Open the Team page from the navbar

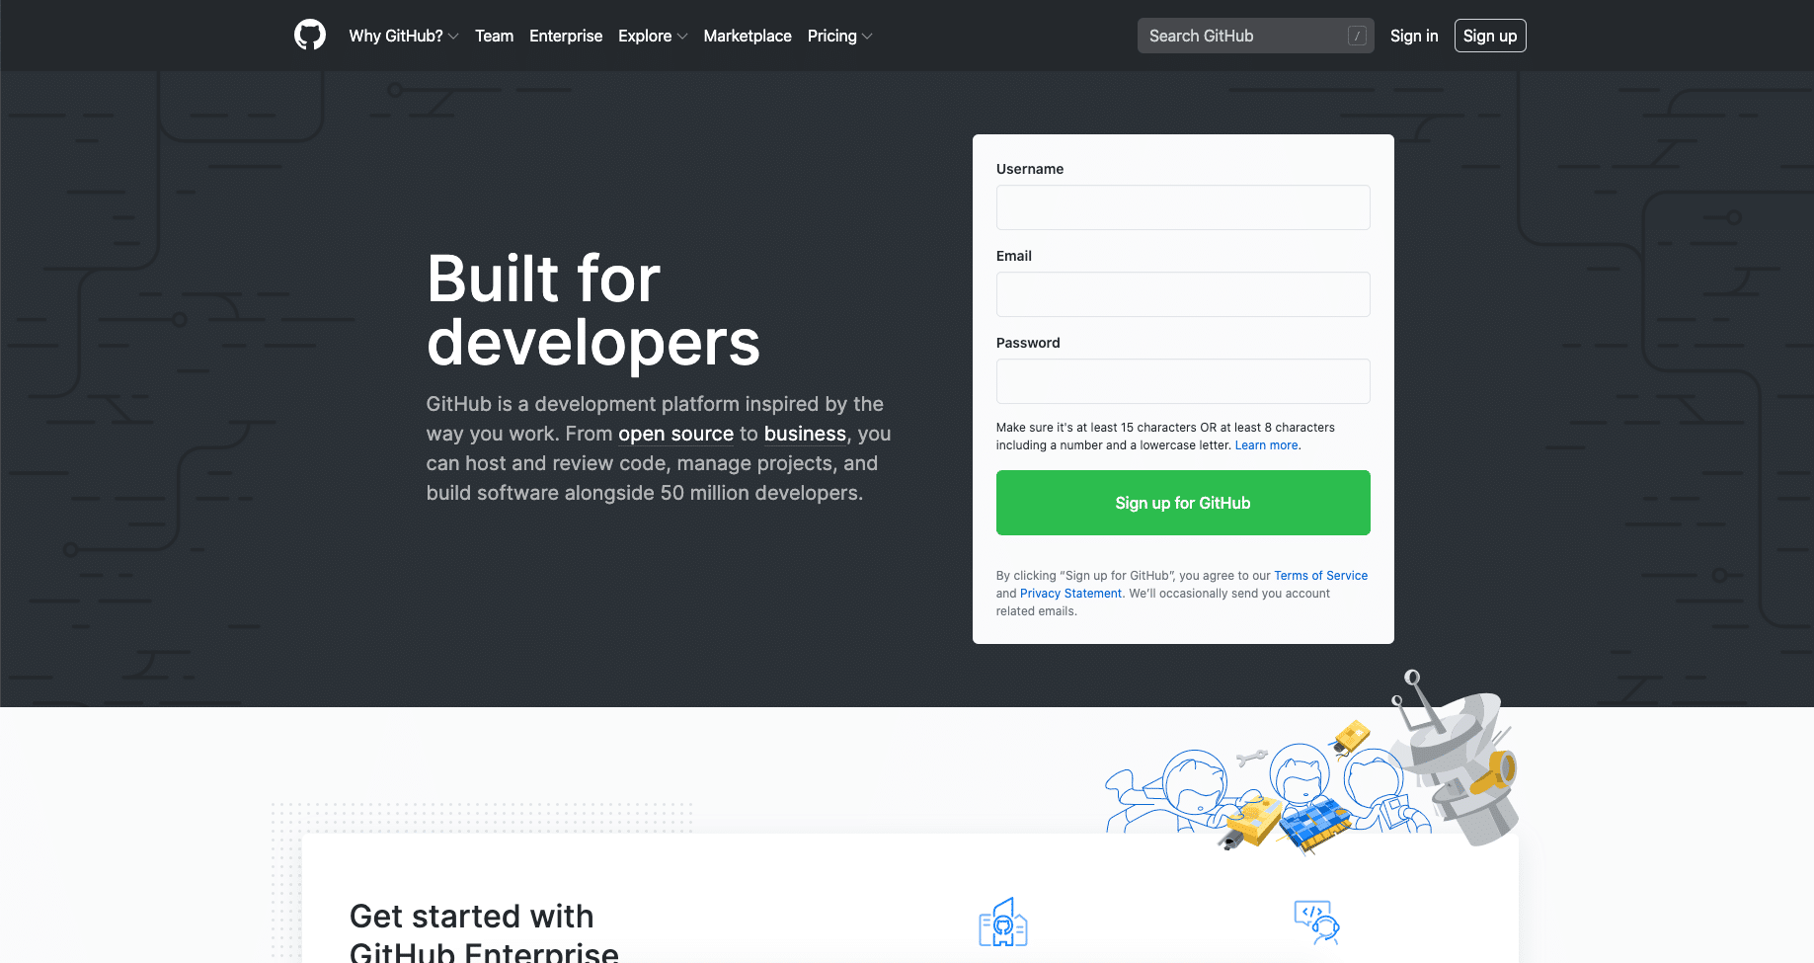coord(494,36)
